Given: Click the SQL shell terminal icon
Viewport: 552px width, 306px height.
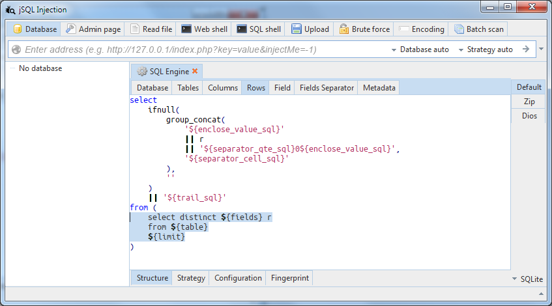Looking at the screenshot, I should point(242,29).
